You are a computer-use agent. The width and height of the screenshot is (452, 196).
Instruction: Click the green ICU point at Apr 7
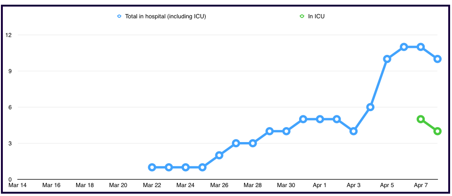pyautogui.click(x=420, y=119)
